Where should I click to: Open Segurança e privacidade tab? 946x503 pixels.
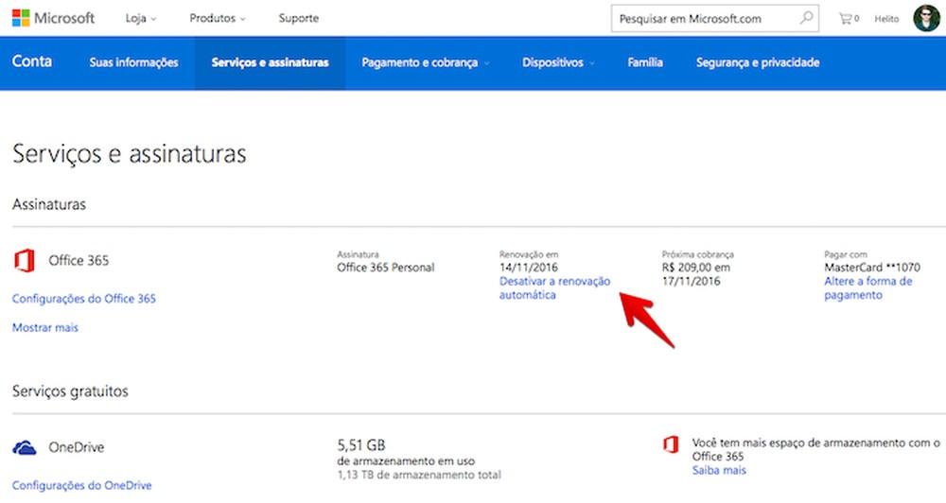pos(758,62)
